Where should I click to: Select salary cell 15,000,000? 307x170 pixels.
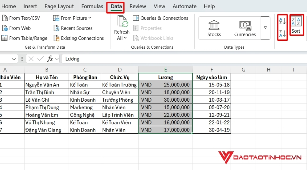click(165, 107)
